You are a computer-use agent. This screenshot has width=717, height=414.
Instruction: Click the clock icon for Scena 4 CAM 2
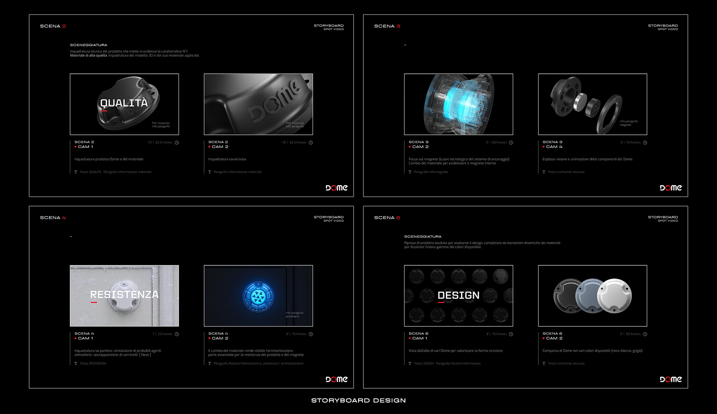pos(311,334)
